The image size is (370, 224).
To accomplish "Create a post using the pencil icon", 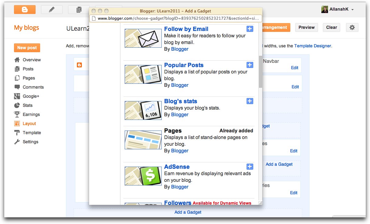I will 52,9.
